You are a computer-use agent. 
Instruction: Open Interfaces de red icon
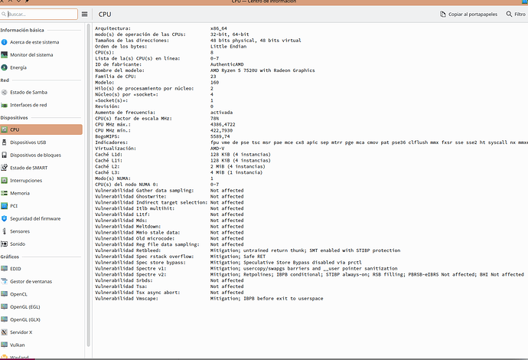tap(5, 105)
